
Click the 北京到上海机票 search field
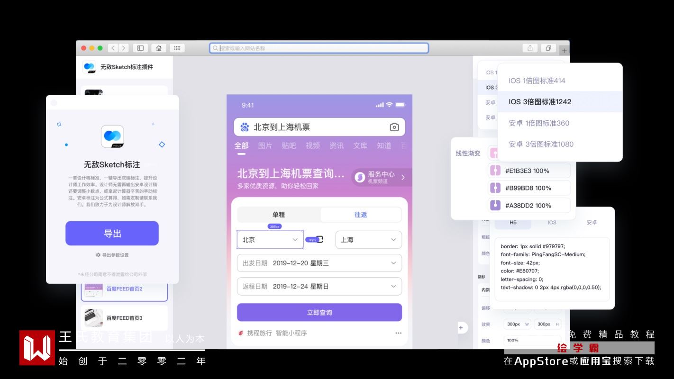[x=319, y=127]
